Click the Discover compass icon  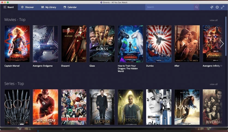click(22, 7)
